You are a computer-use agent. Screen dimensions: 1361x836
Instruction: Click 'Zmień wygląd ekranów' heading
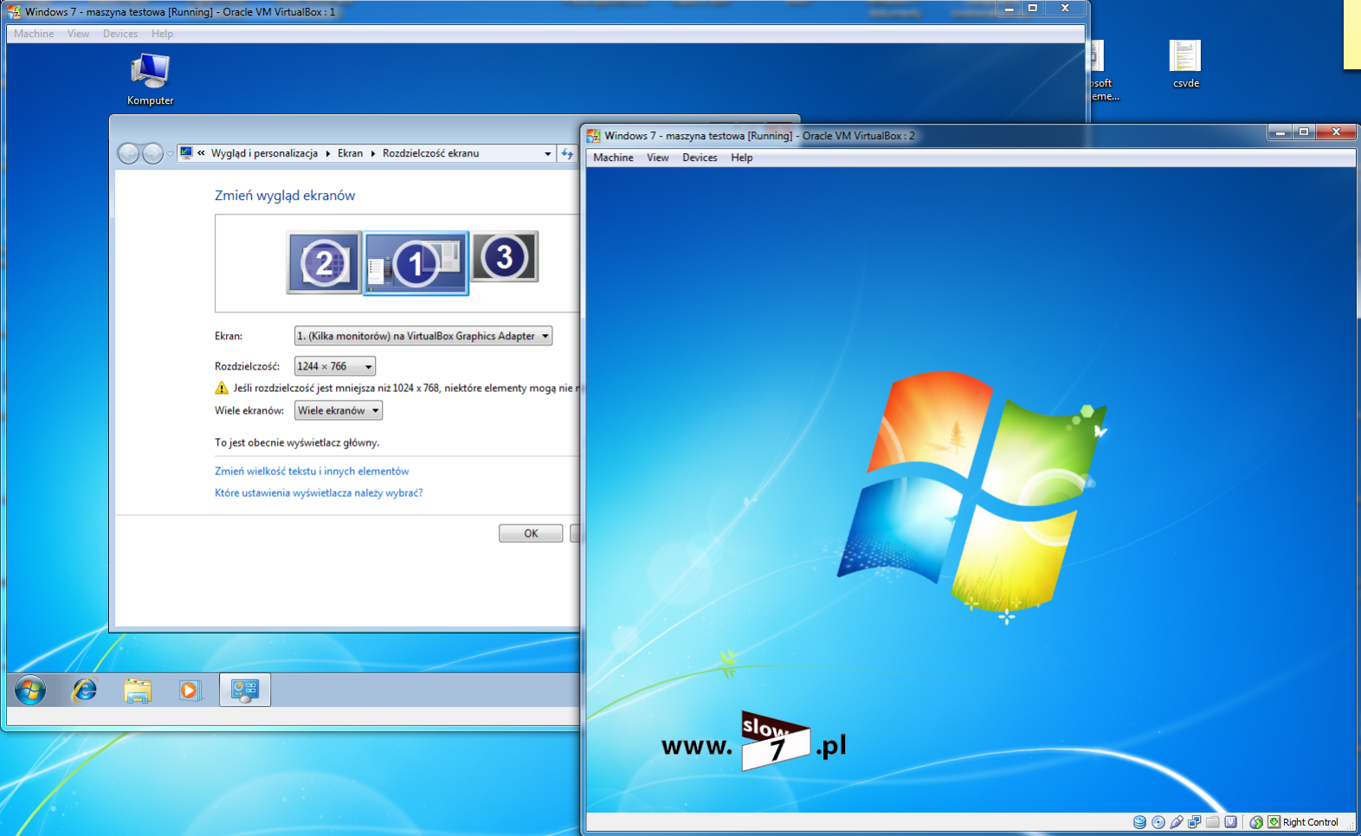coord(285,196)
